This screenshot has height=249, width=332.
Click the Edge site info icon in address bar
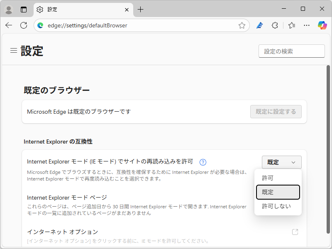point(40,25)
